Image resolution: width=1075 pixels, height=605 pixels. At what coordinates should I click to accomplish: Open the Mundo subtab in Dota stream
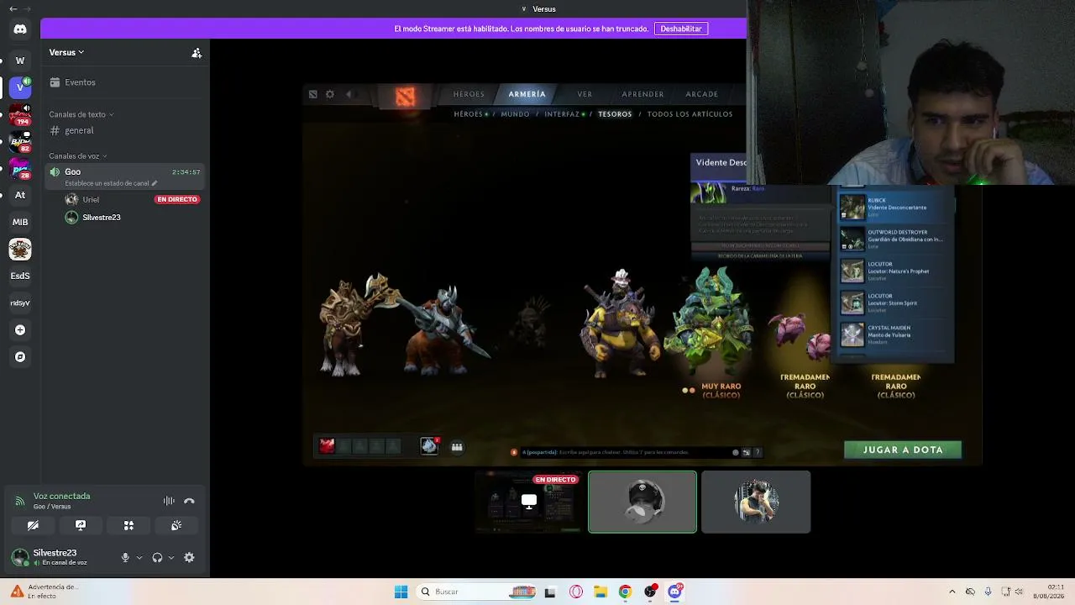515,114
